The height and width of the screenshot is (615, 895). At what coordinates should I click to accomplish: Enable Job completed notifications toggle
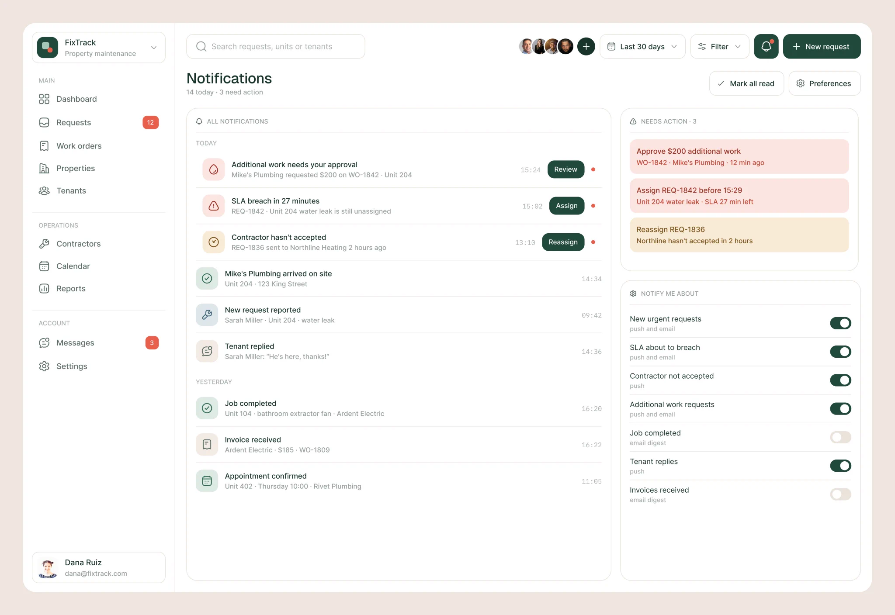tap(840, 437)
